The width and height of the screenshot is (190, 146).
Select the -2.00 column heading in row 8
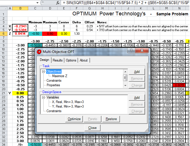[89, 41]
